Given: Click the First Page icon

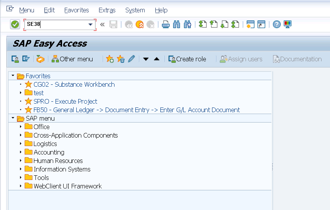Looking at the screenshot, I should pyautogui.click(x=203, y=24).
